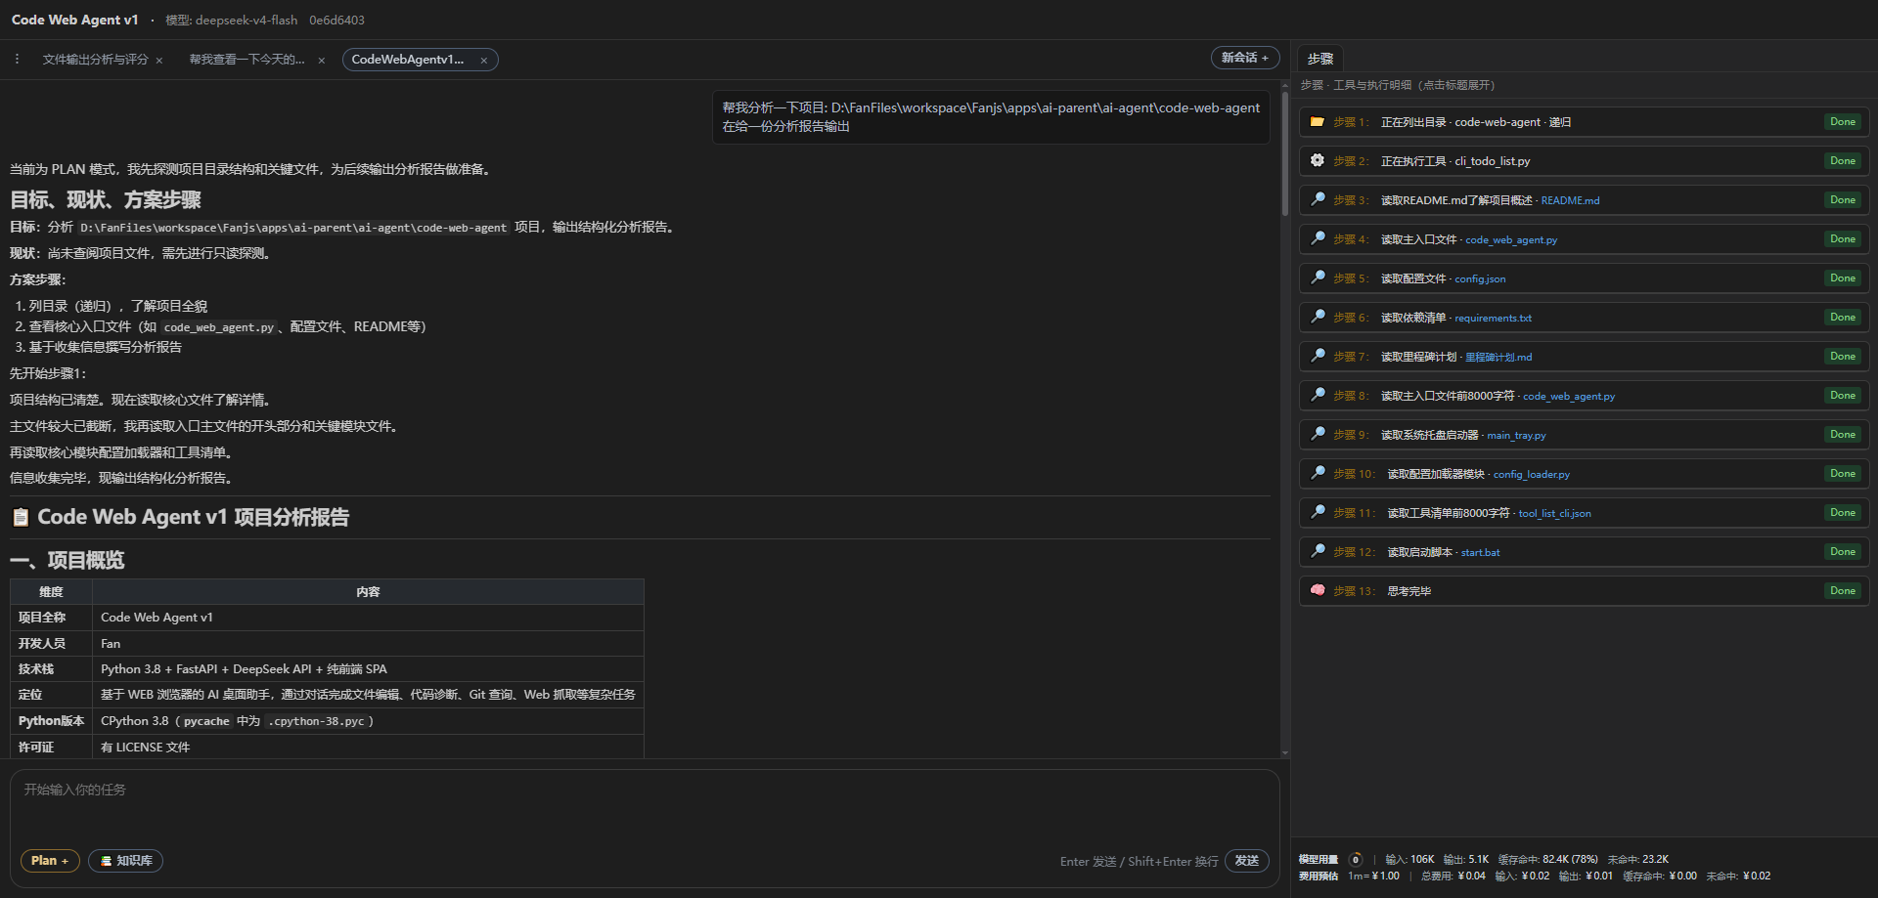The height and width of the screenshot is (898, 1878).
Task: Click the books icon on 知识库 button
Action: (x=106, y=861)
